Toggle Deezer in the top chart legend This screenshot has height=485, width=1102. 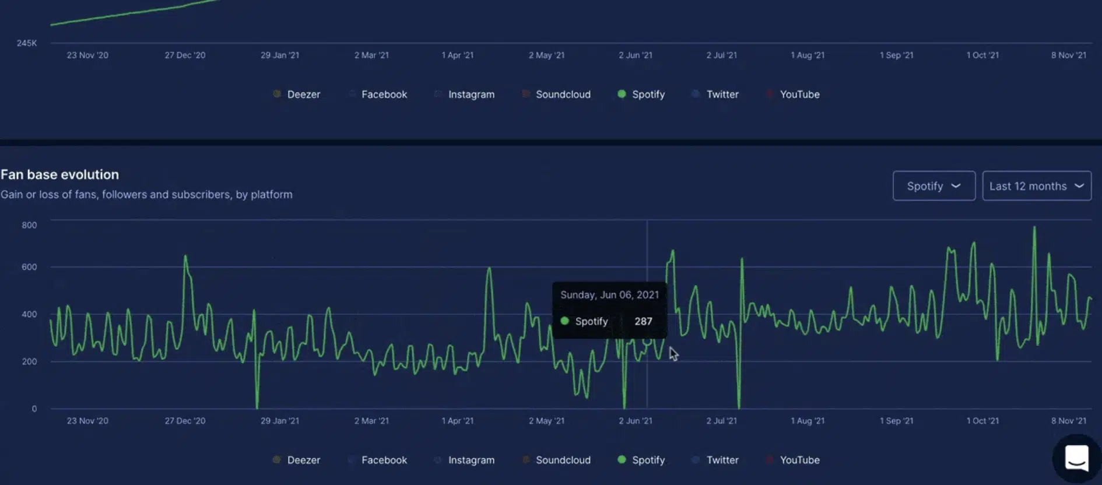(x=296, y=94)
